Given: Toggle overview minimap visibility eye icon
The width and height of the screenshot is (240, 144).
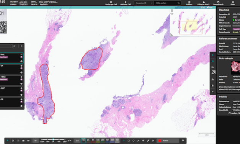Looking at the screenshot, I should tap(172, 14).
